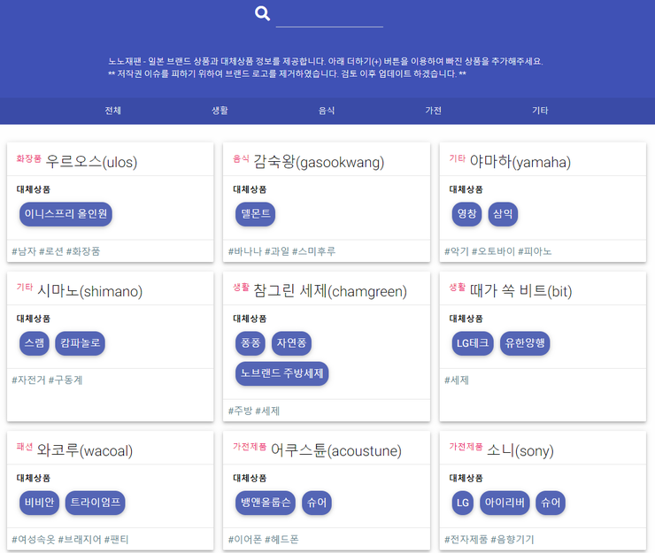Open the 우르오스(ulos) card title
The image size is (655, 553).
pyautogui.click(x=91, y=162)
